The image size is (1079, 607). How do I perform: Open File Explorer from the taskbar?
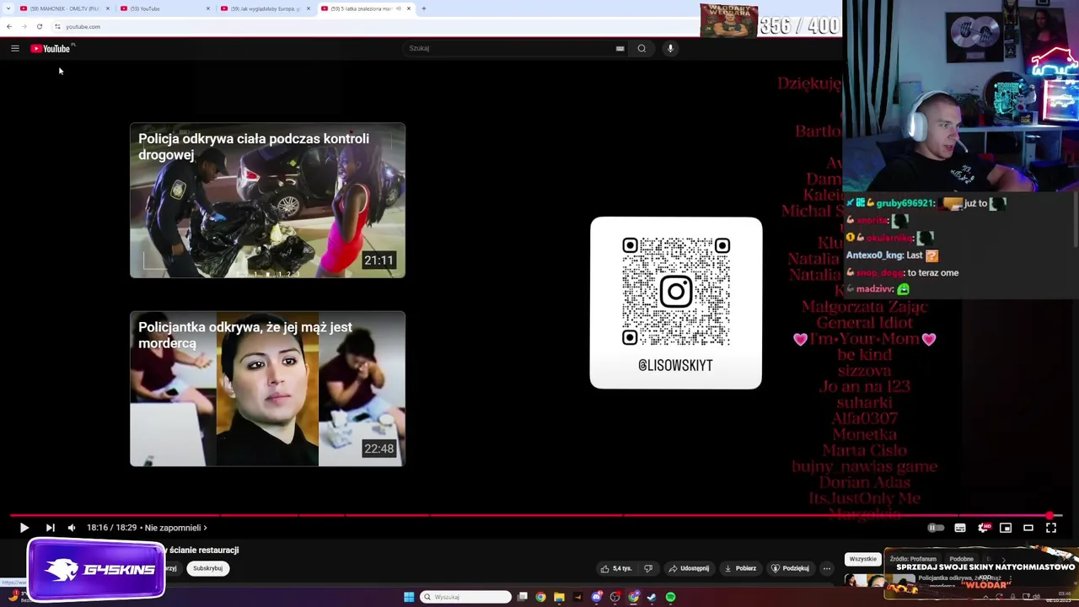click(559, 597)
